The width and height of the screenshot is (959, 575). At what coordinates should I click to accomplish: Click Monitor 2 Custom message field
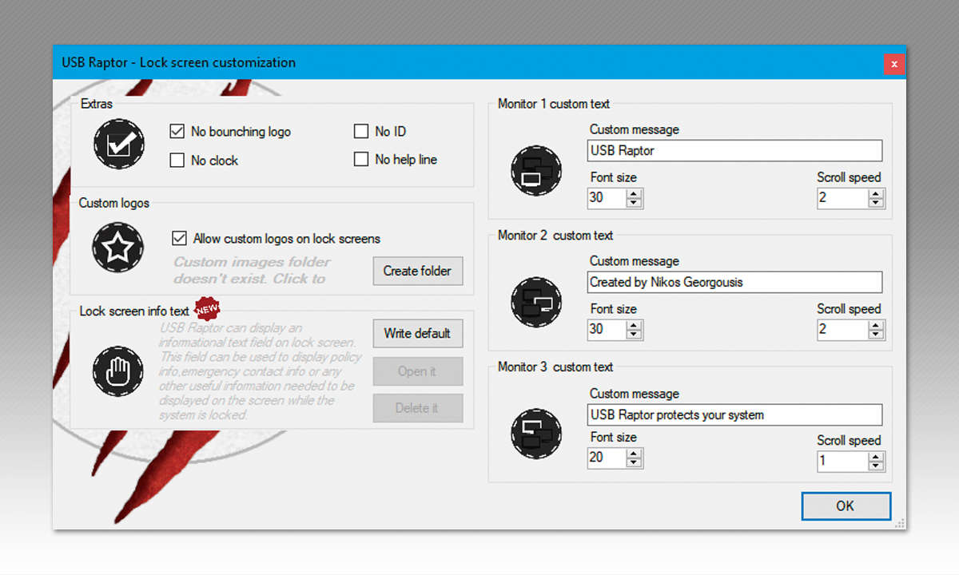coord(734,282)
